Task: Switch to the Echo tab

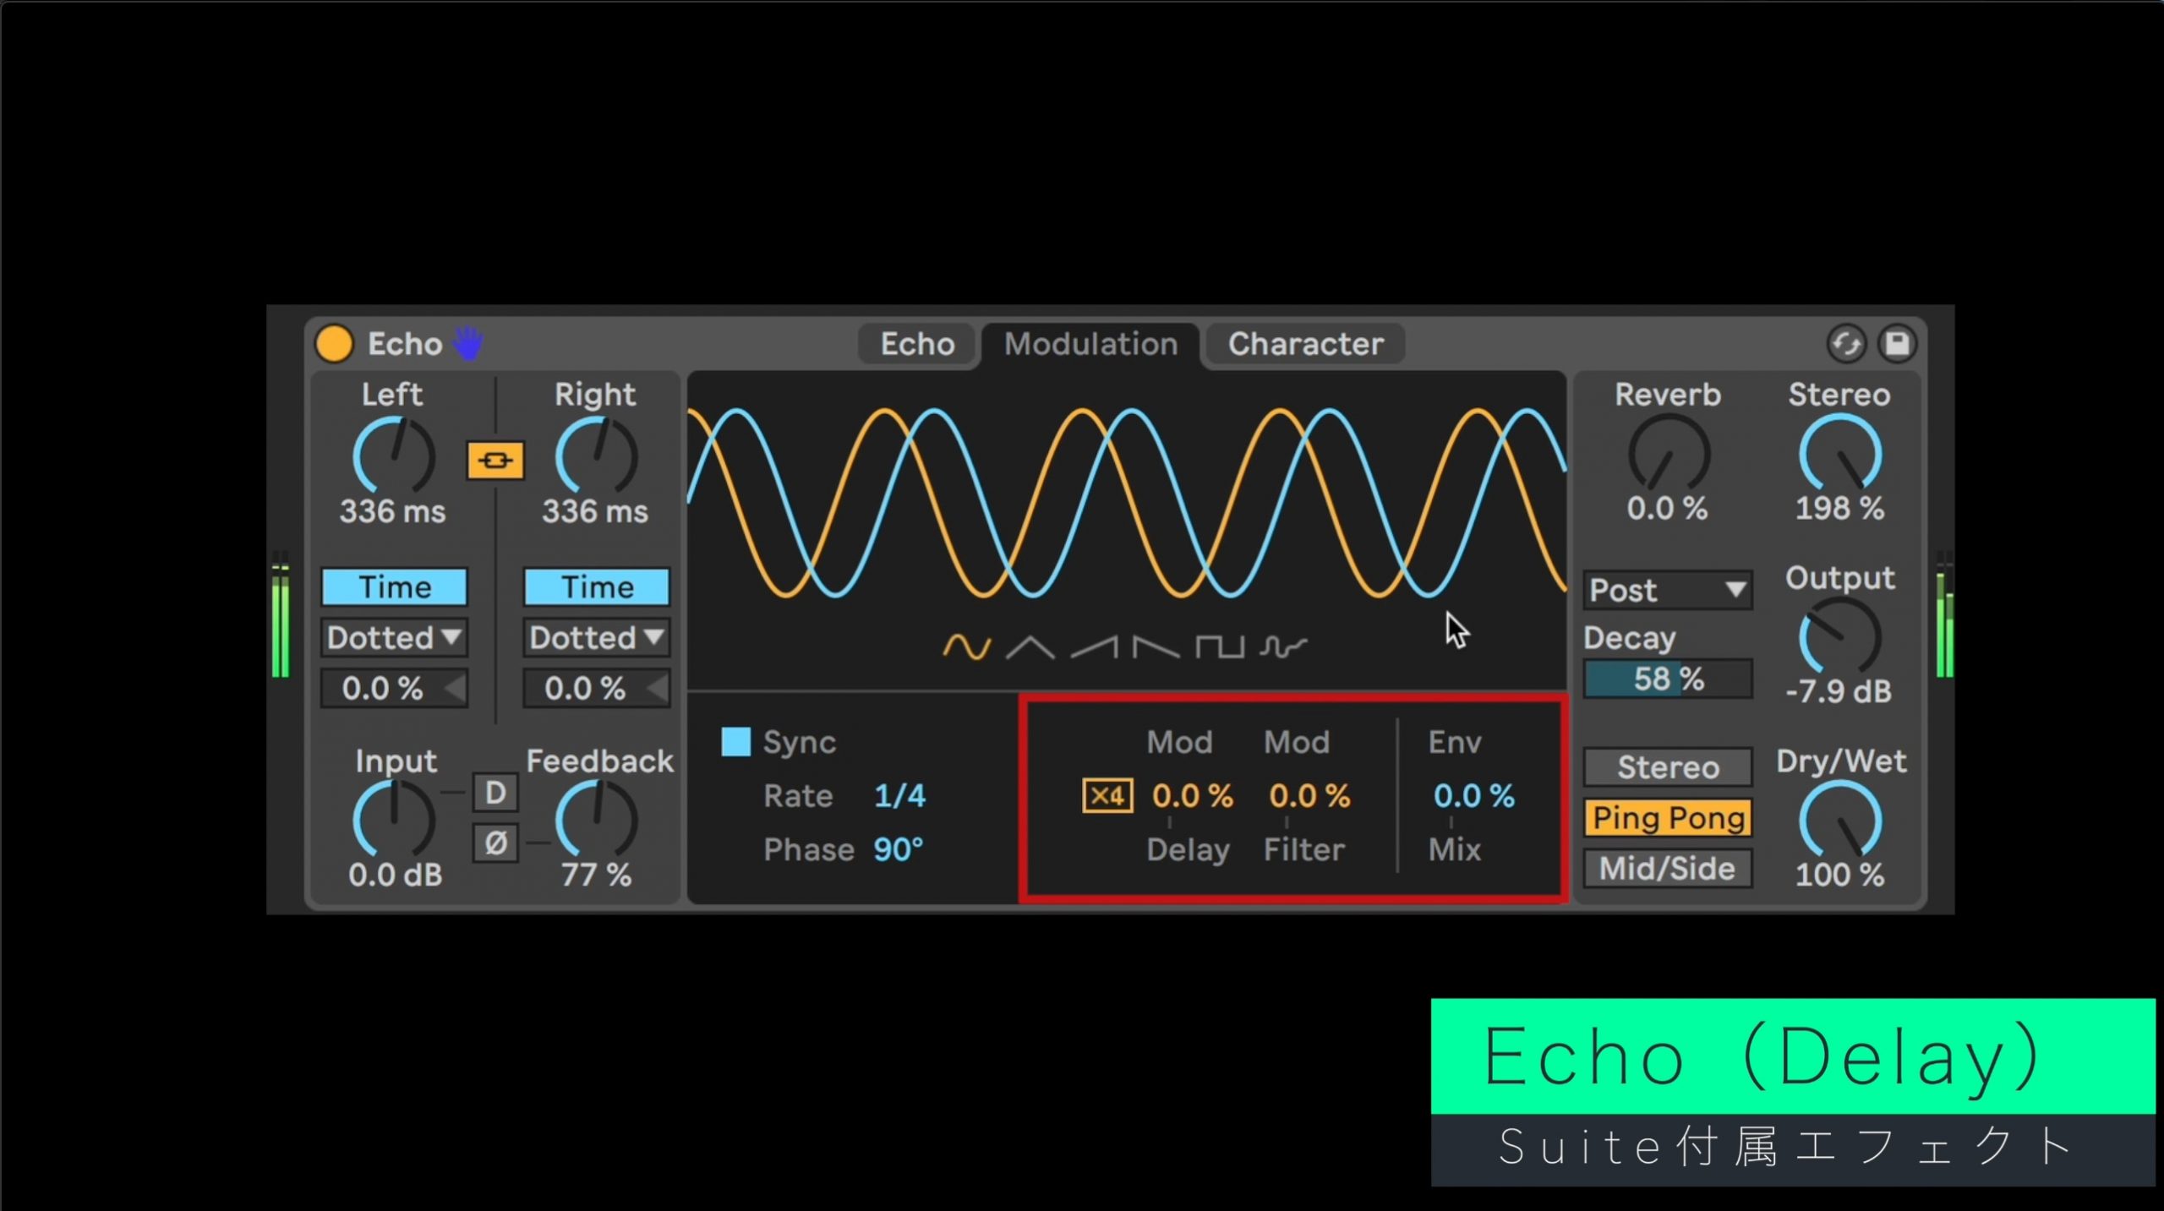Action: pos(917,345)
